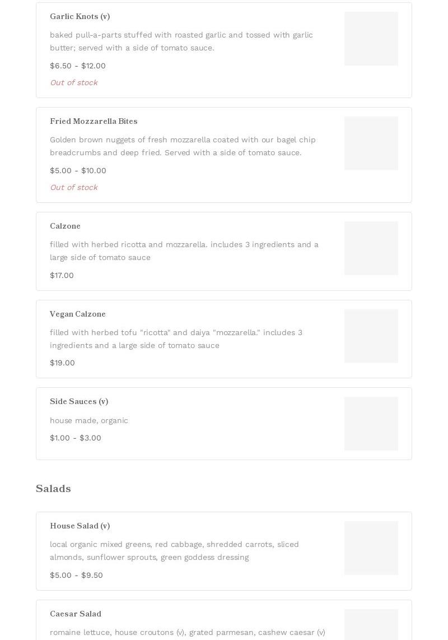This screenshot has height=640, width=448.
Task: Click the Salads section heading
Action: 53,489
